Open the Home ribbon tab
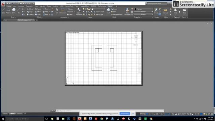This screenshot has width=215, height=121. tap(9, 6)
